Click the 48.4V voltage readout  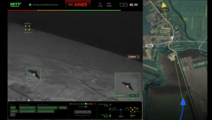click(133, 5)
